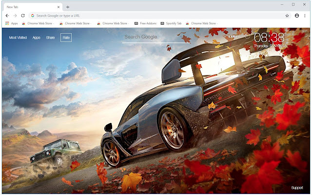Close the New Tab tab

tap(58, 7)
